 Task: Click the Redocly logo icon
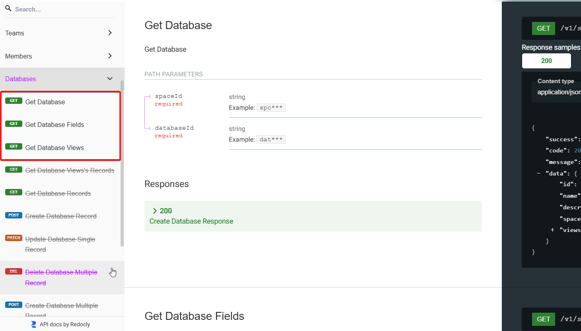33,325
